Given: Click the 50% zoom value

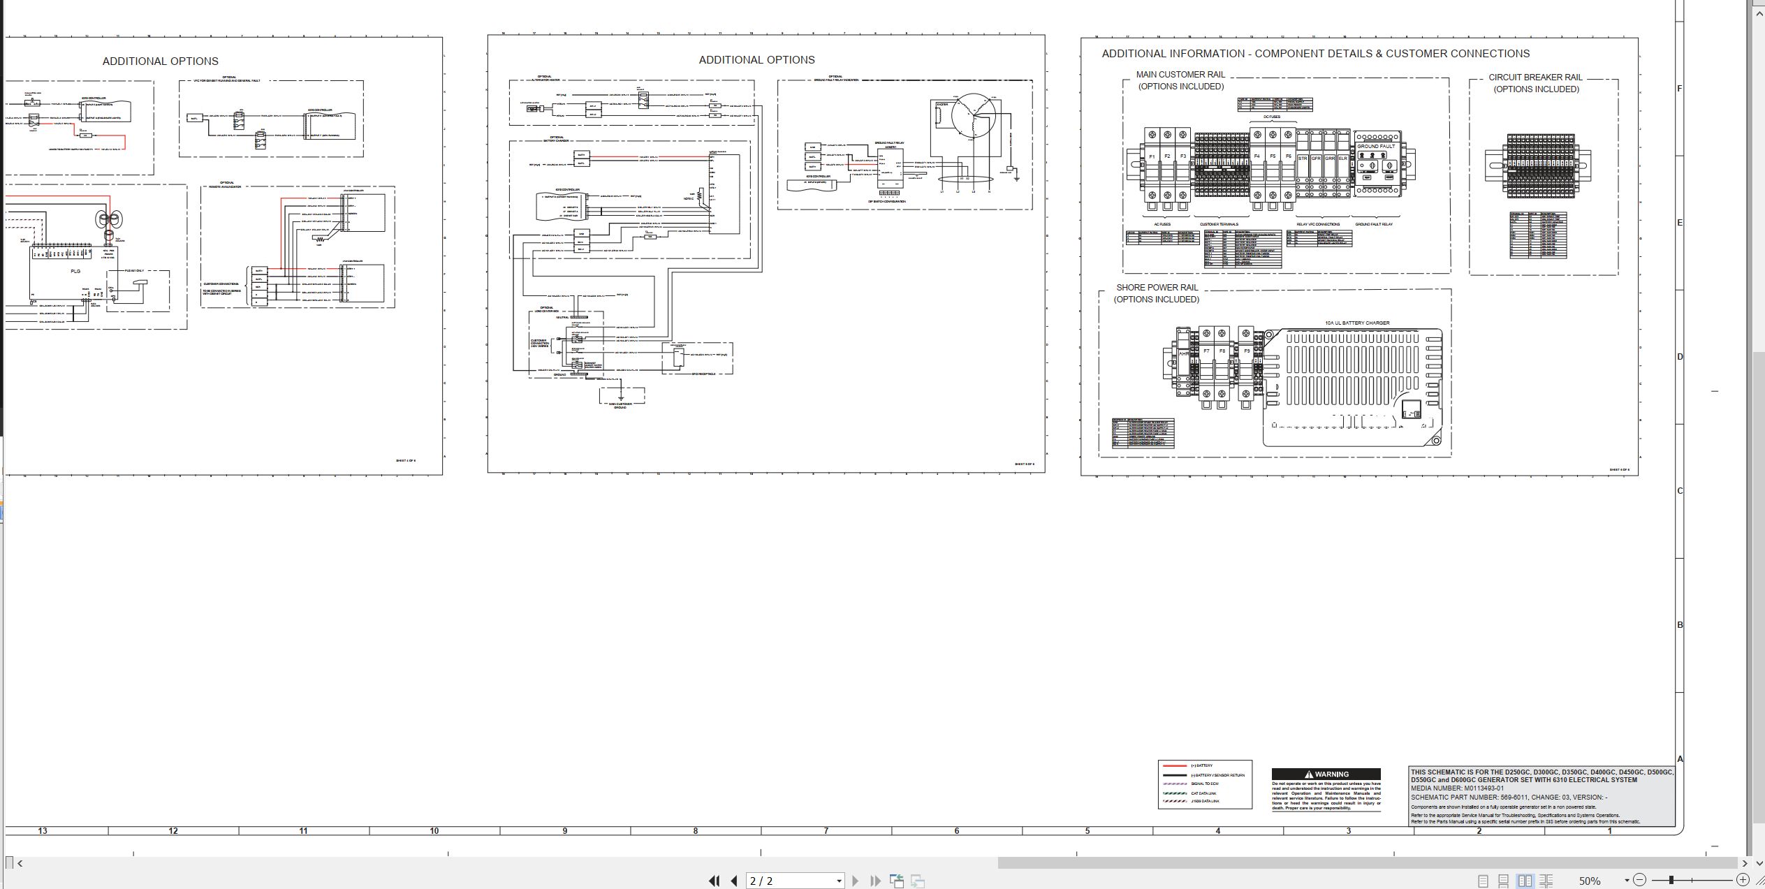Looking at the screenshot, I should point(1590,881).
